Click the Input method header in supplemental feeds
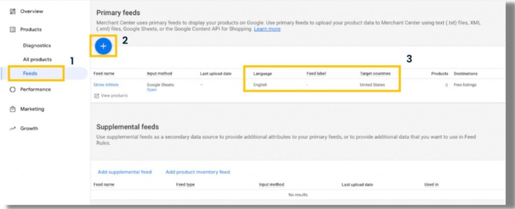The width and height of the screenshot is (515, 209). point(271,184)
